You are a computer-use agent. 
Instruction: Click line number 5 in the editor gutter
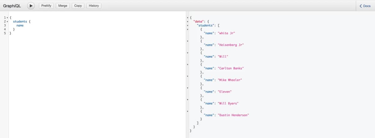(x=5, y=33)
